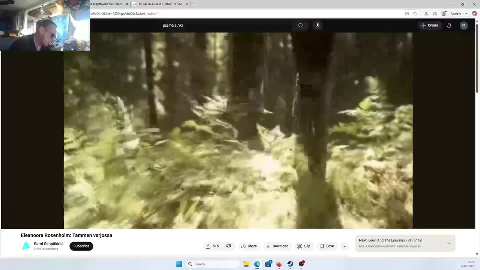480x270 pixels.
Task: Open Edge browser profile icon
Action: tap(444, 13)
